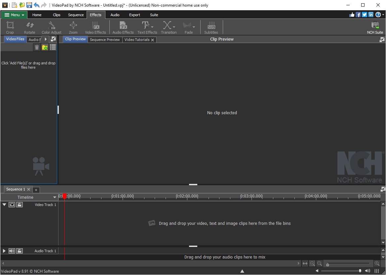
Task: Open a project using the folder icon
Action: point(22,5)
